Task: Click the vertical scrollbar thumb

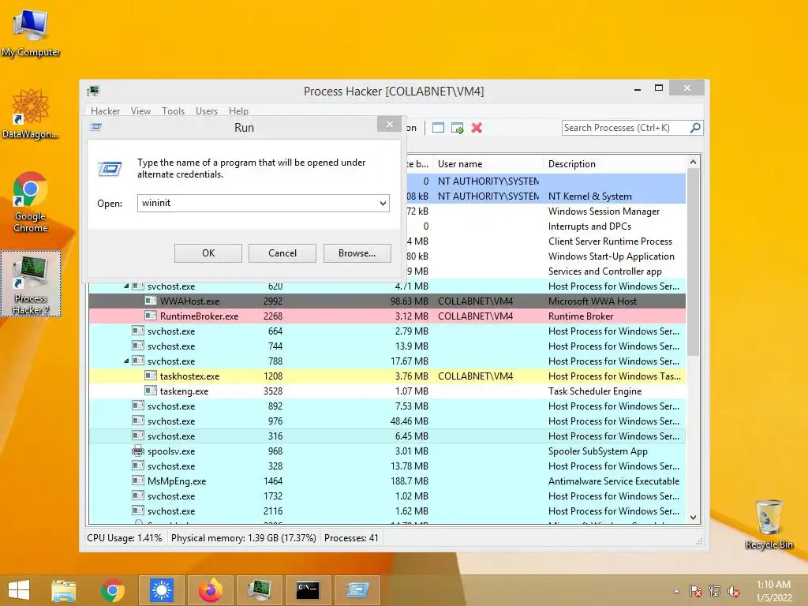Action: [693, 262]
